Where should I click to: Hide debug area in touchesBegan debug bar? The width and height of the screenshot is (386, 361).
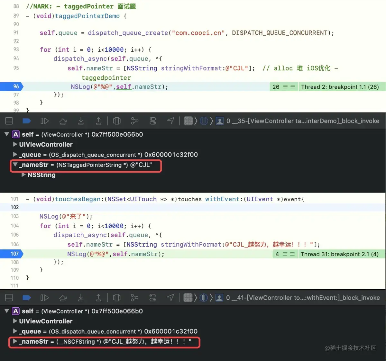9,298
